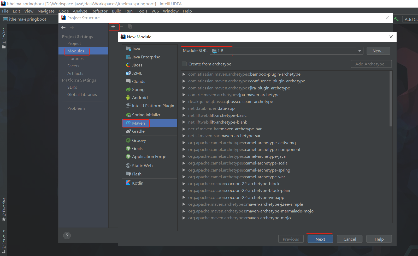Screen dimensions: 418x256
Task: Select Java Enterprise module type
Action: [x=150, y=57]
